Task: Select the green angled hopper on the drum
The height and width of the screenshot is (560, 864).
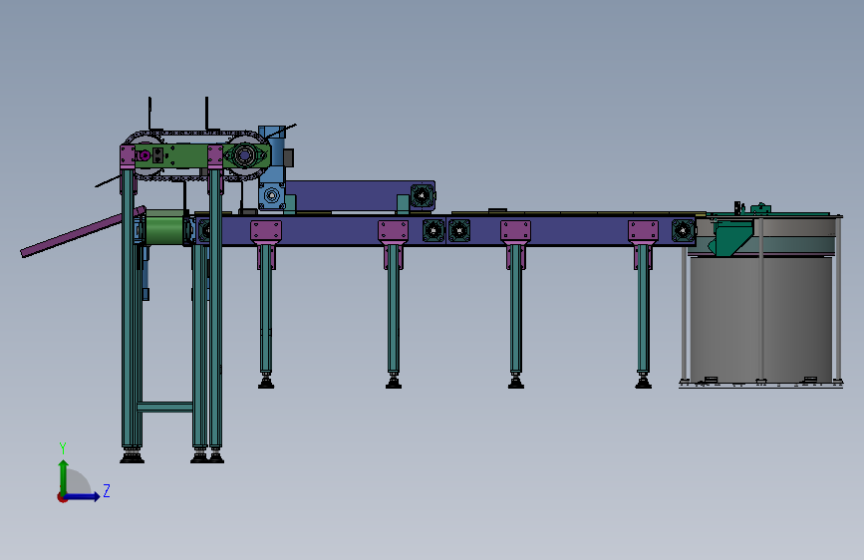Action: (x=731, y=237)
